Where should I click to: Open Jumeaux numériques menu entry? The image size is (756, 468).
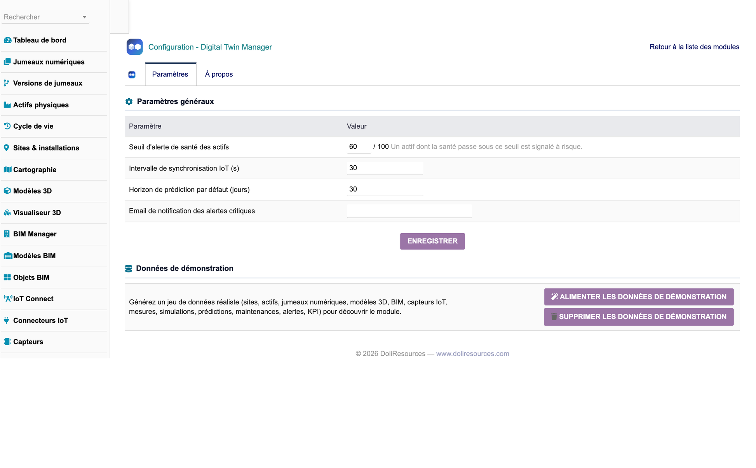[x=49, y=62]
